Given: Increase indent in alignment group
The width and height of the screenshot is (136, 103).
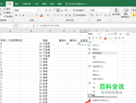Looking at the screenshot, I should click(x=70, y=15).
